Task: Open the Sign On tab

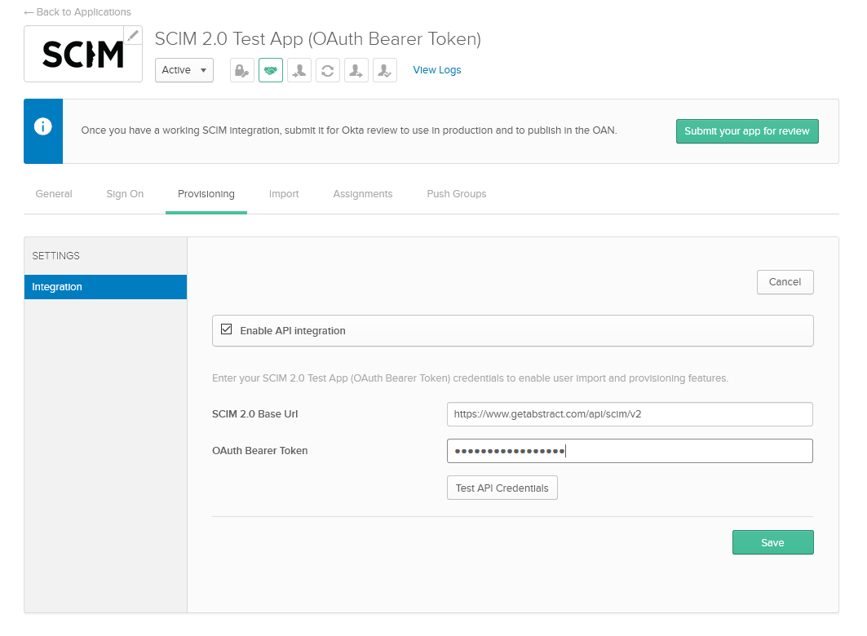Action: 125,194
